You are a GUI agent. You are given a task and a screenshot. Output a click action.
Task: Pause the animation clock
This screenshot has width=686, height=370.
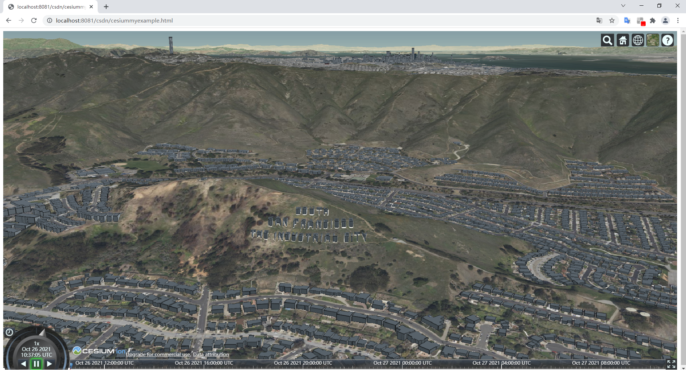point(36,364)
